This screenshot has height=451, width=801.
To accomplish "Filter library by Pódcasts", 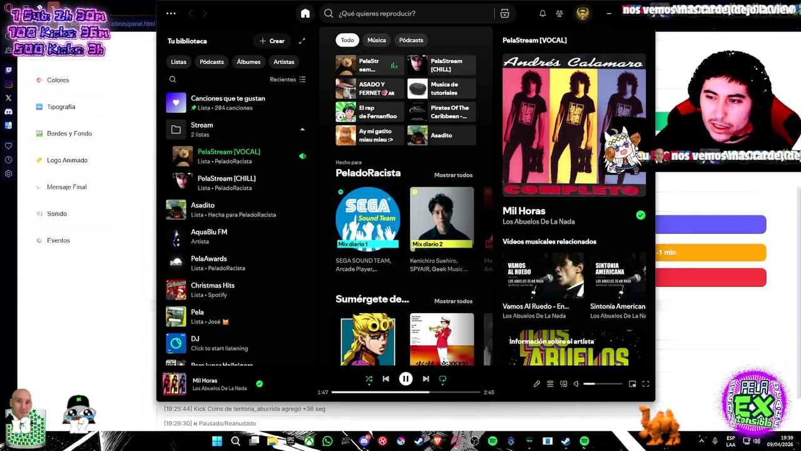I will (212, 62).
